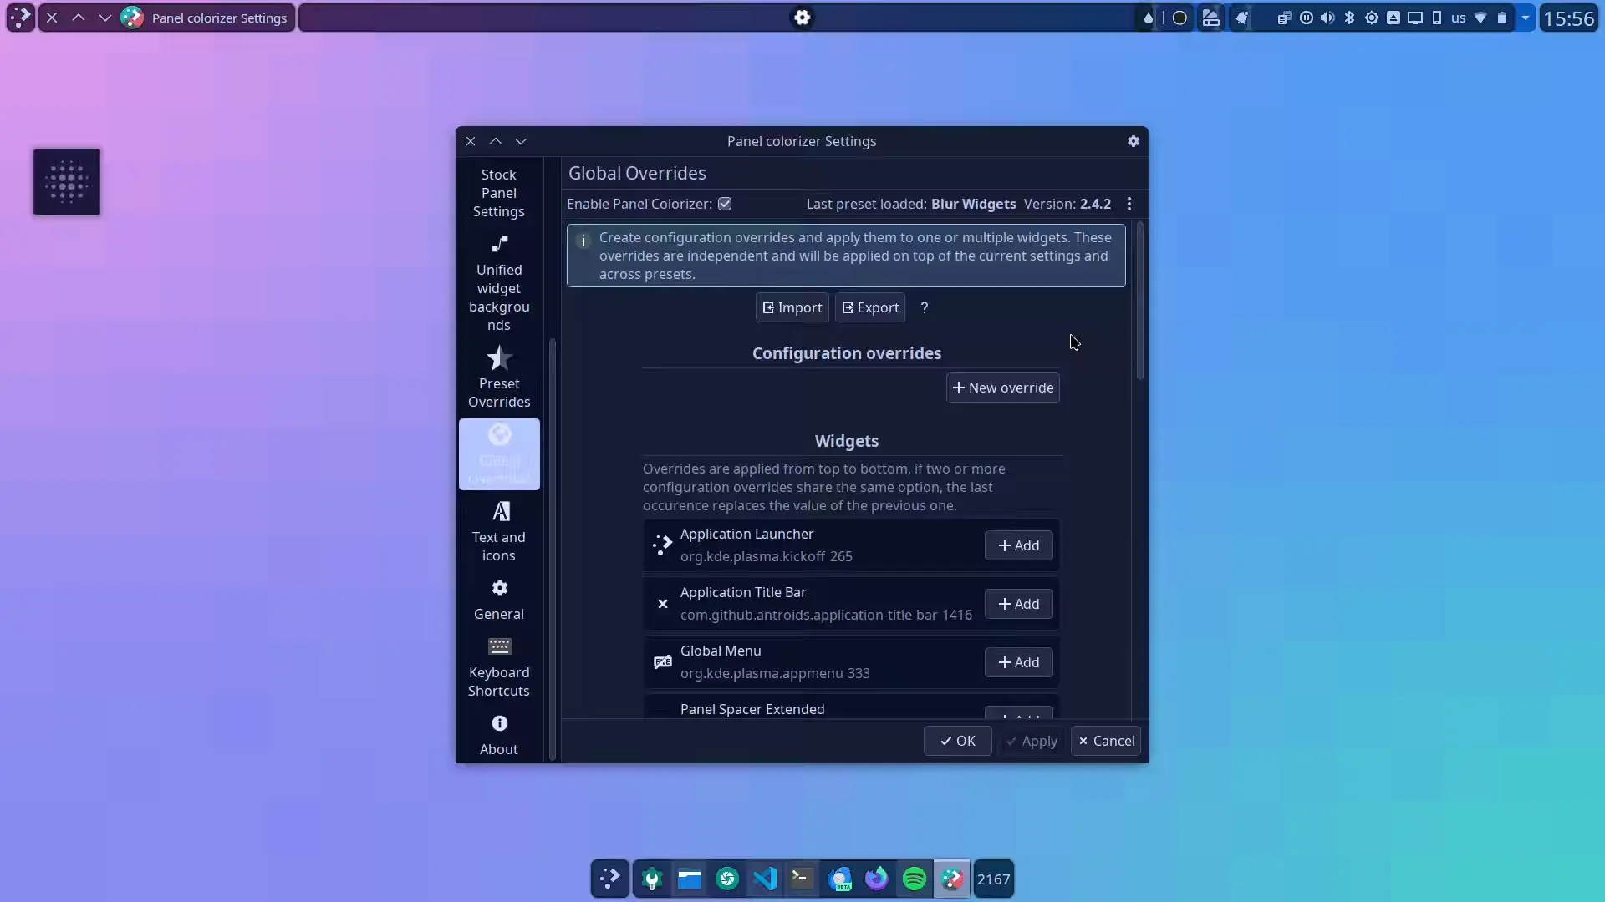Open the Keyboard Shortcuts section
Viewport: 1605px width, 902px height.
pyautogui.click(x=499, y=666)
